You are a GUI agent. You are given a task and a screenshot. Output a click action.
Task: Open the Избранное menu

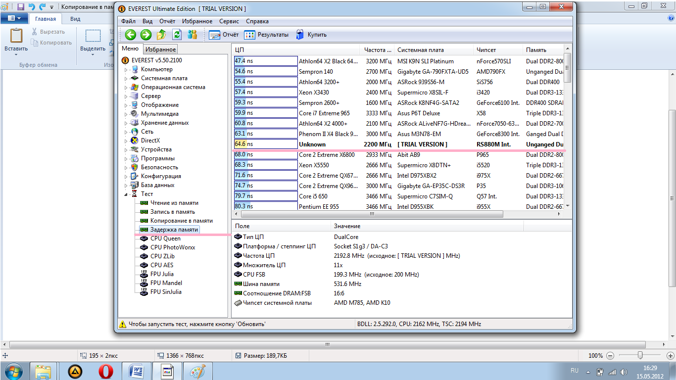197,21
